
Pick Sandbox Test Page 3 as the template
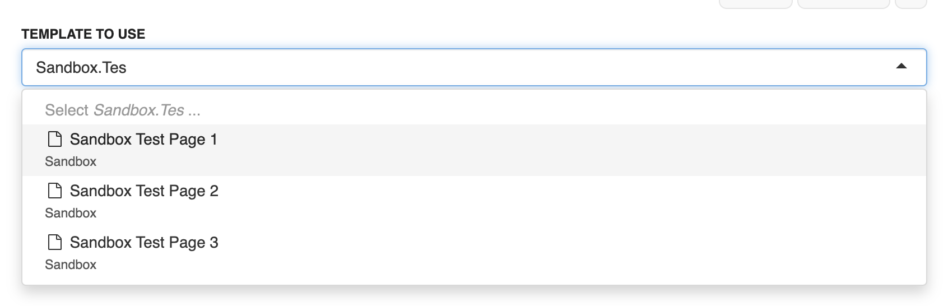click(x=474, y=253)
